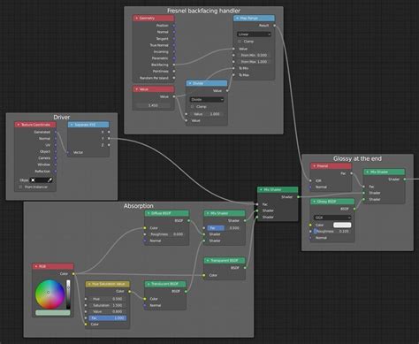Pick a hue on the RGB color wheel
This screenshot has height=344, width=419.
(x=50, y=294)
